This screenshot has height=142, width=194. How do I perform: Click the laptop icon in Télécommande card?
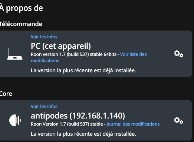15,54
